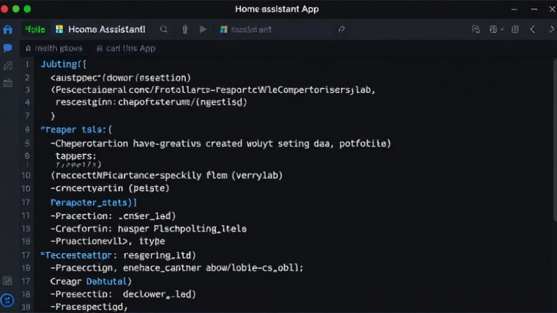Click the trash icon in toolbar
The image size is (557, 313).
(184, 29)
